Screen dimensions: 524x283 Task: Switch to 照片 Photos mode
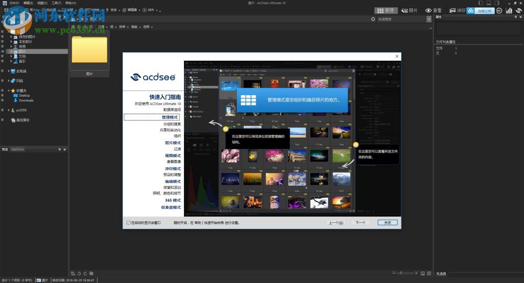410,10
